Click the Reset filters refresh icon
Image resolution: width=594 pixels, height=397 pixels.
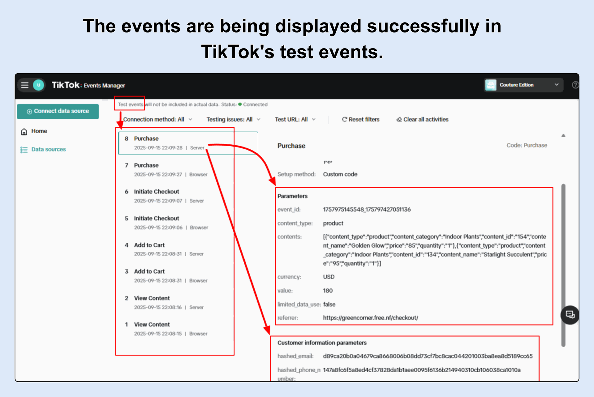(344, 119)
